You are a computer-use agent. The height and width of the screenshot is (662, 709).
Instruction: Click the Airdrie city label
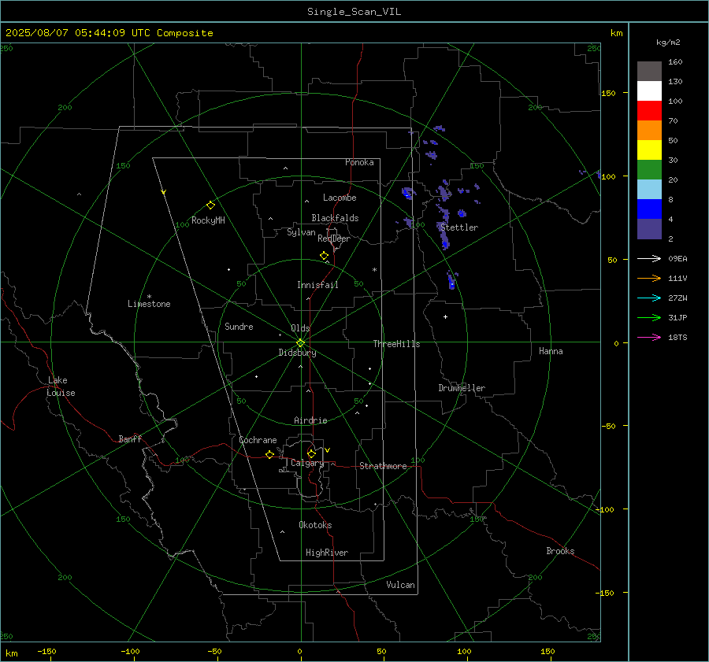(x=310, y=420)
